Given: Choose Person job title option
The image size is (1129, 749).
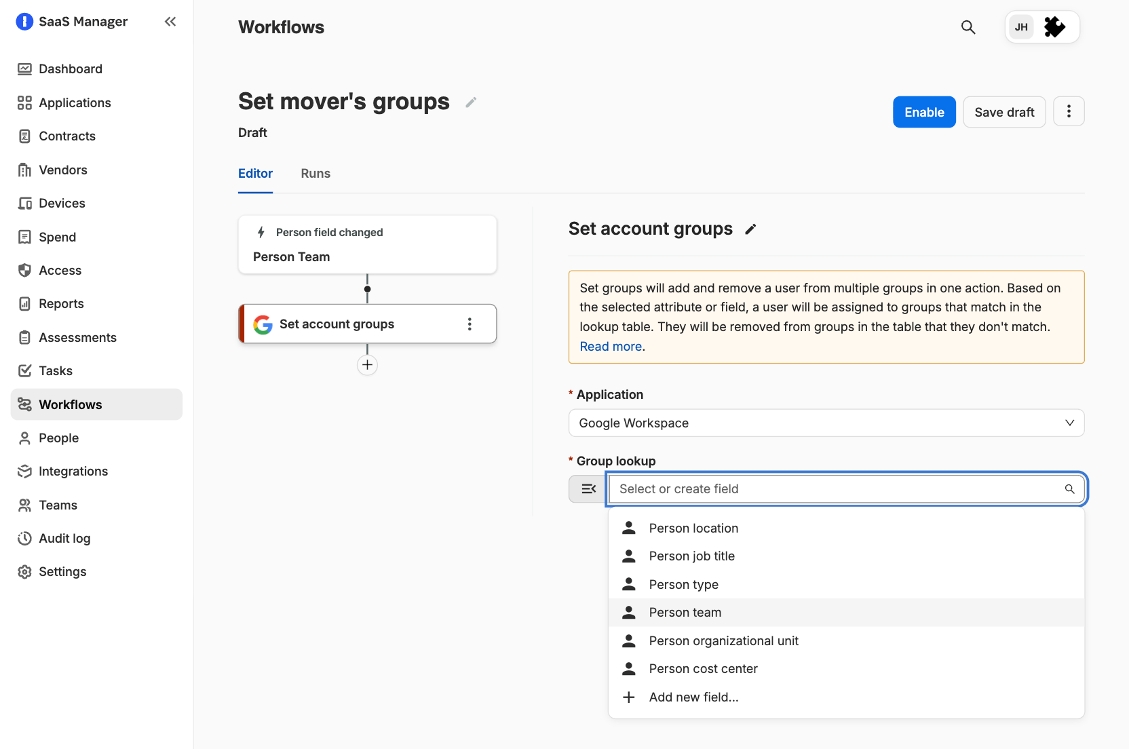Looking at the screenshot, I should tap(846, 556).
